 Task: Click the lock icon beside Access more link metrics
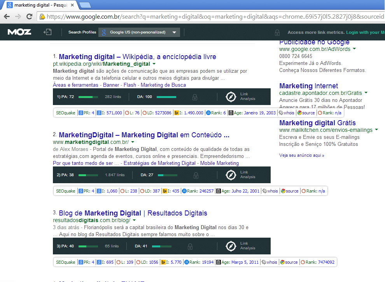277,32
